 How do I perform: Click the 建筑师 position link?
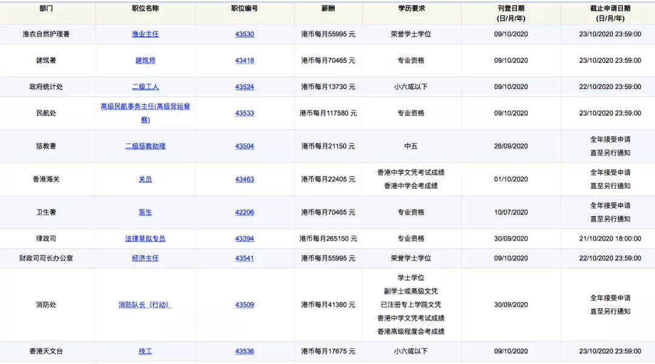145,61
